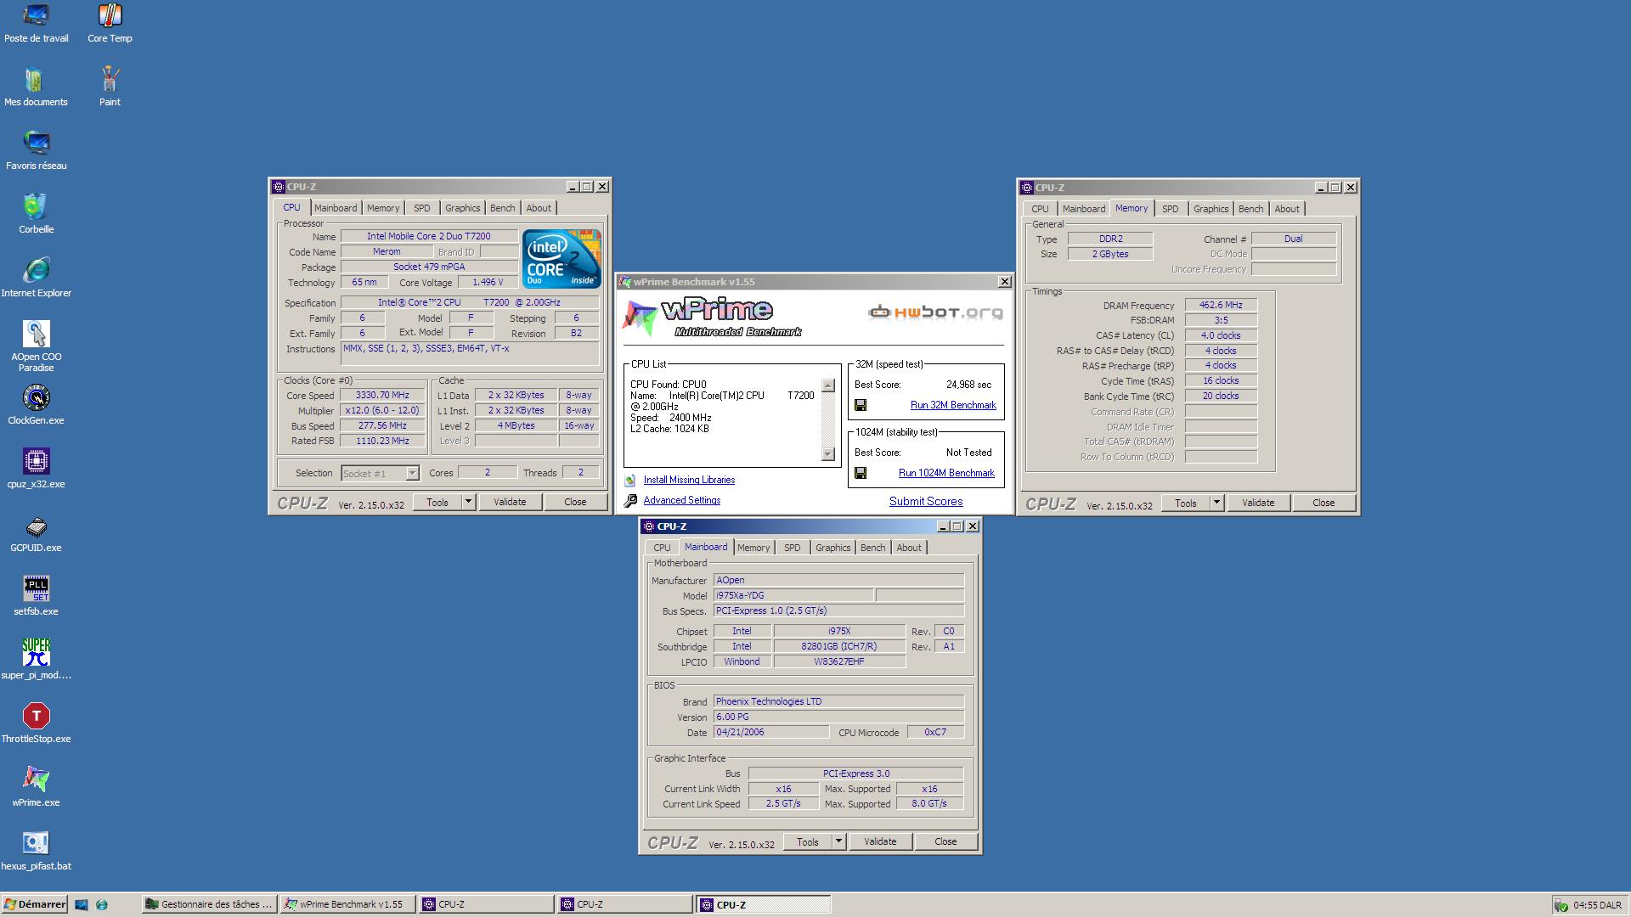
Task: Click CPU List scrollbar up arrow
Action: click(x=828, y=385)
